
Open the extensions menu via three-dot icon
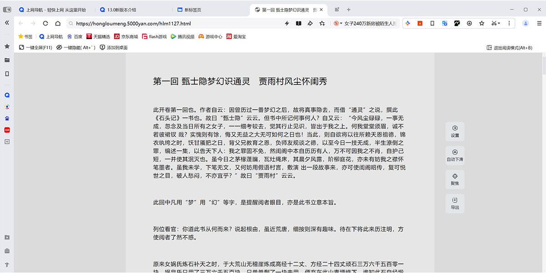click(509, 23)
